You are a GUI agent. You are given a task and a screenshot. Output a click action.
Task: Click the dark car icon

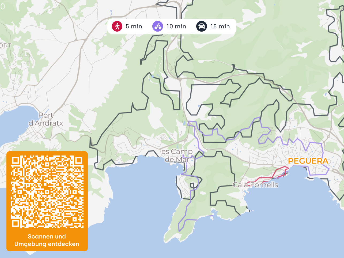pos(202,26)
